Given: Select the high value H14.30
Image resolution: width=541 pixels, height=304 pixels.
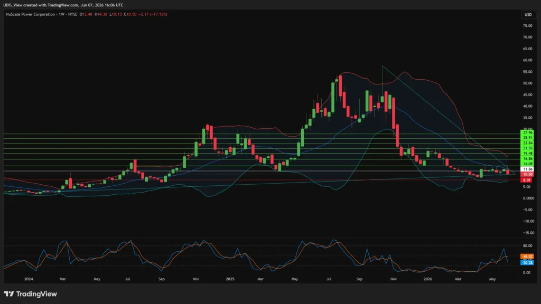Looking at the screenshot, I should click(x=101, y=14).
